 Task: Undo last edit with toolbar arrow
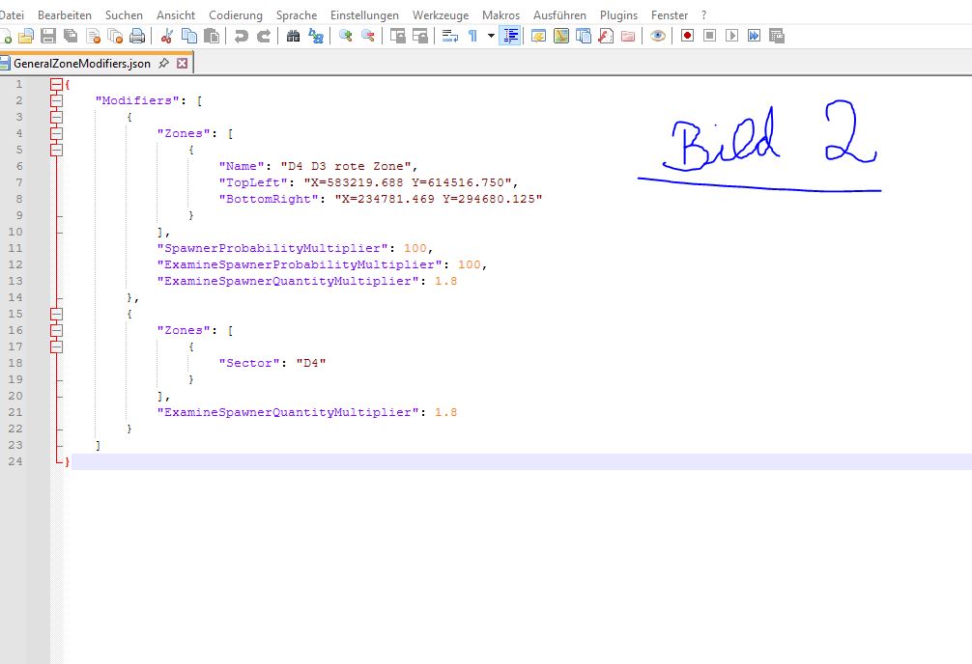coord(241,36)
